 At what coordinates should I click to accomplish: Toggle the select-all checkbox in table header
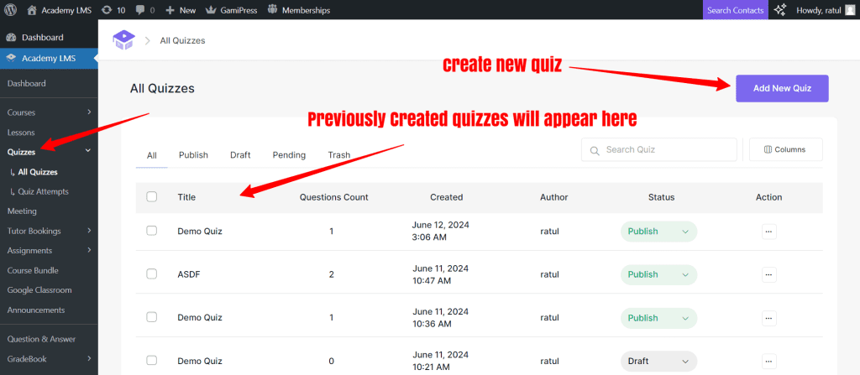[152, 197]
